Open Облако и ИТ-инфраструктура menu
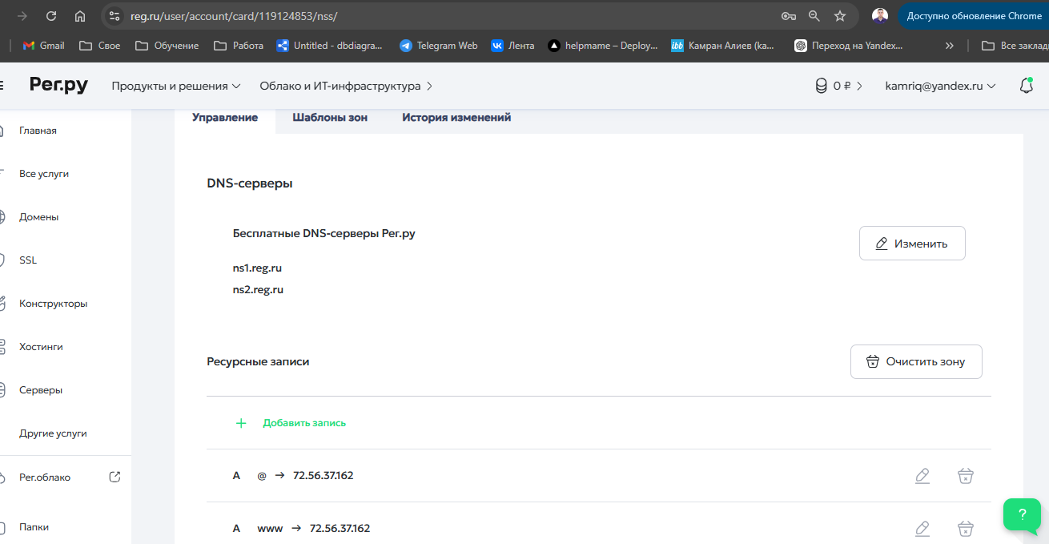This screenshot has width=1049, height=544. click(x=346, y=86)
